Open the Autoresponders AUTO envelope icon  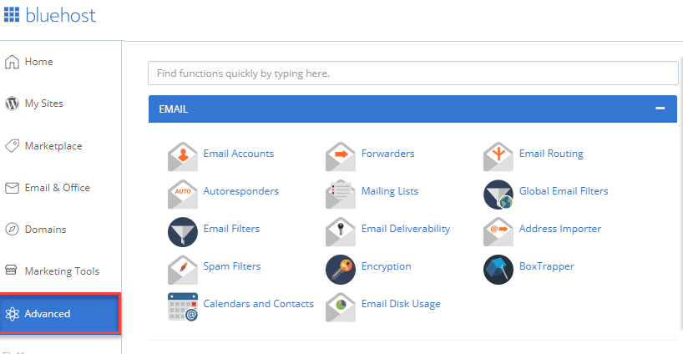(183, 195)
